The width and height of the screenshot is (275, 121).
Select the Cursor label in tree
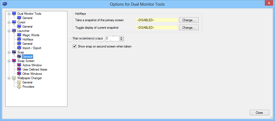pos(21,22)
